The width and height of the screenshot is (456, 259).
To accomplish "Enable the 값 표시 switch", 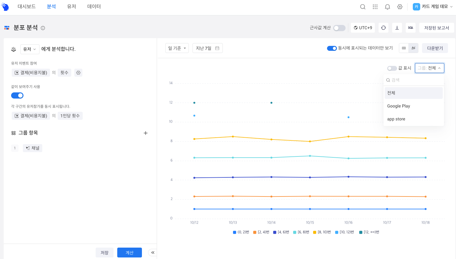I will 392,68.
